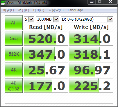Click the empty comment field at the bottom
Screen dimensions: 118x107
click(59, 99)
